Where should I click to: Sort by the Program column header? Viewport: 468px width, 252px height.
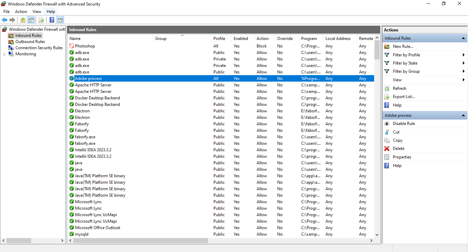pyautogui.click(x=311, y=39)
